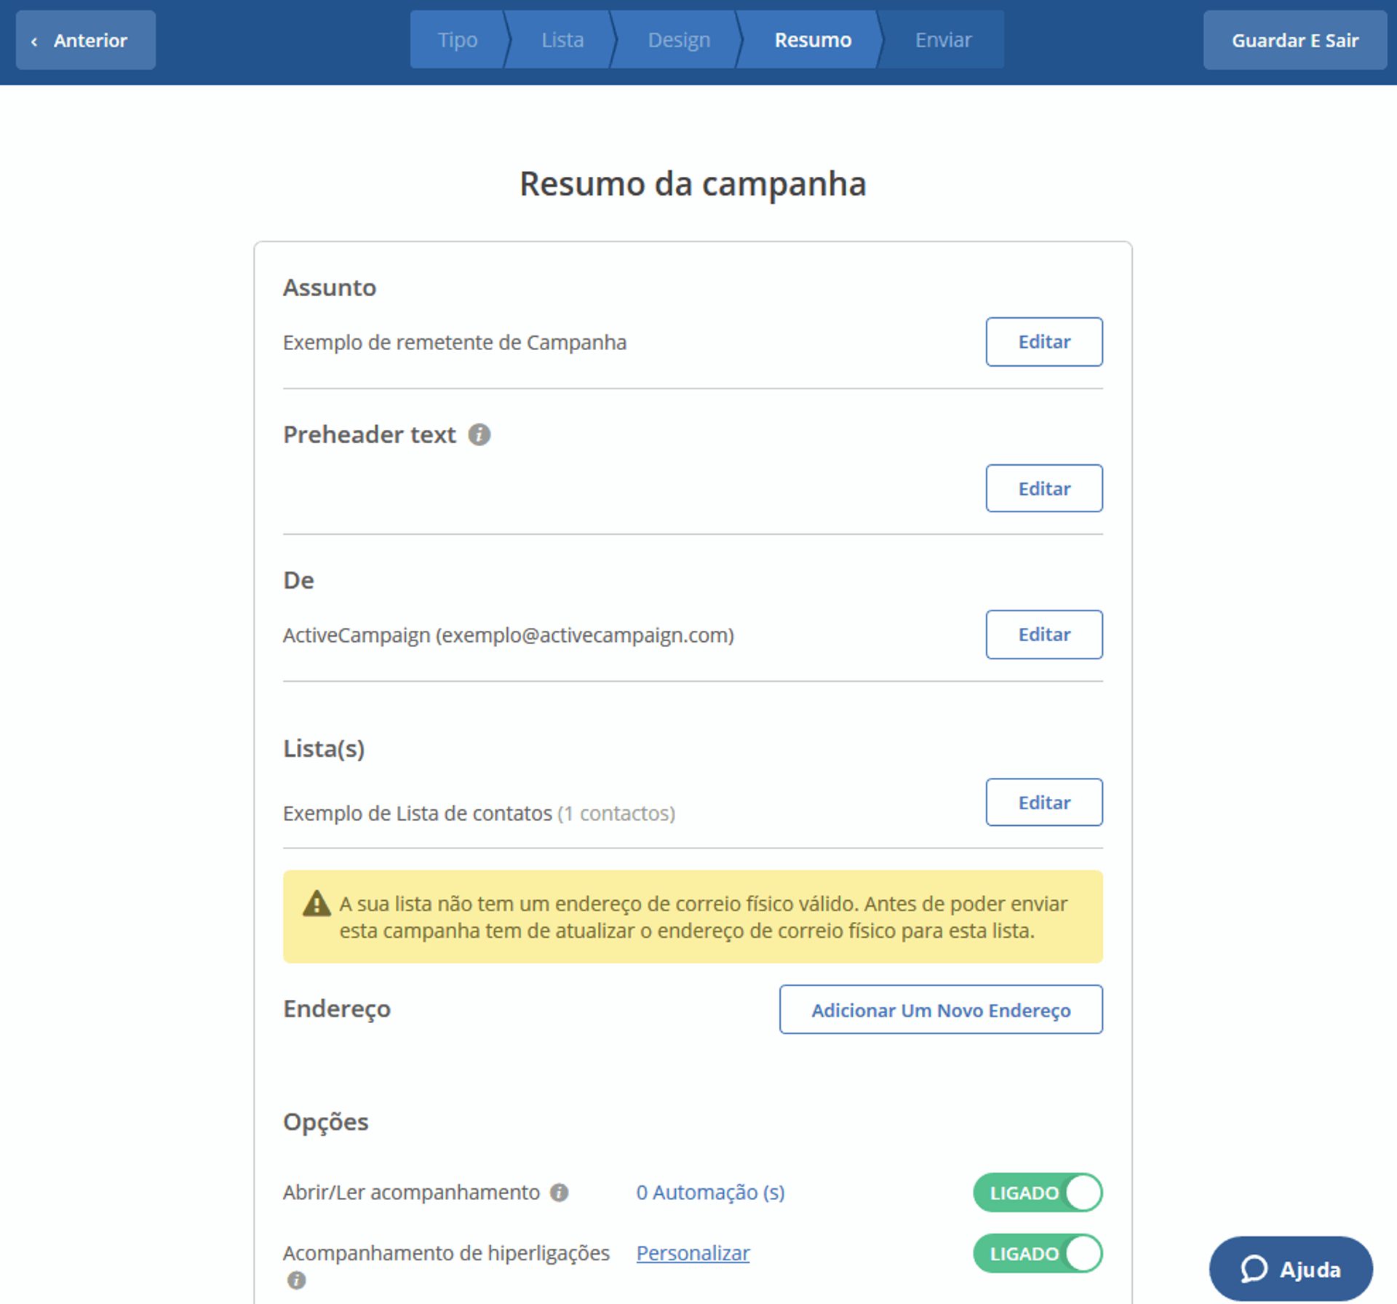
Task: Click info icon beside Abrir/Ler acompanhamento
Action: [x=559, y=1193]
